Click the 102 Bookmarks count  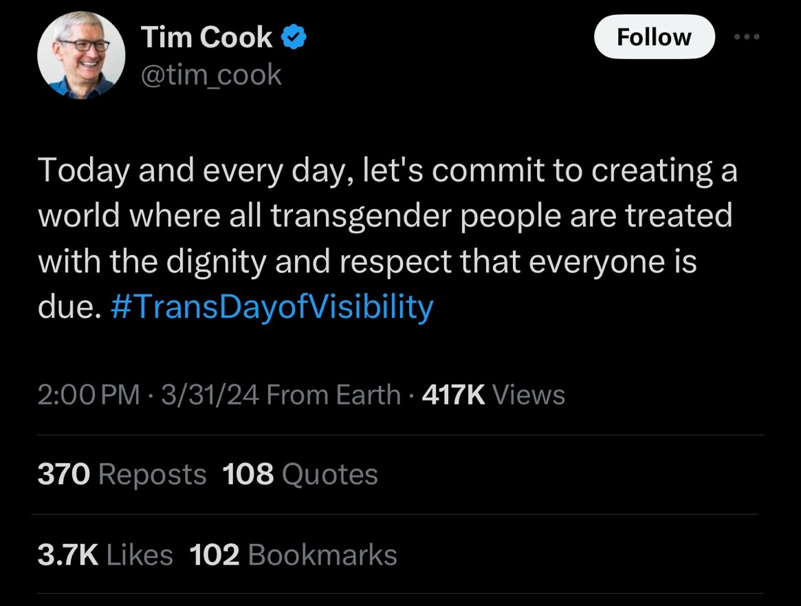(x=293, y=555)
